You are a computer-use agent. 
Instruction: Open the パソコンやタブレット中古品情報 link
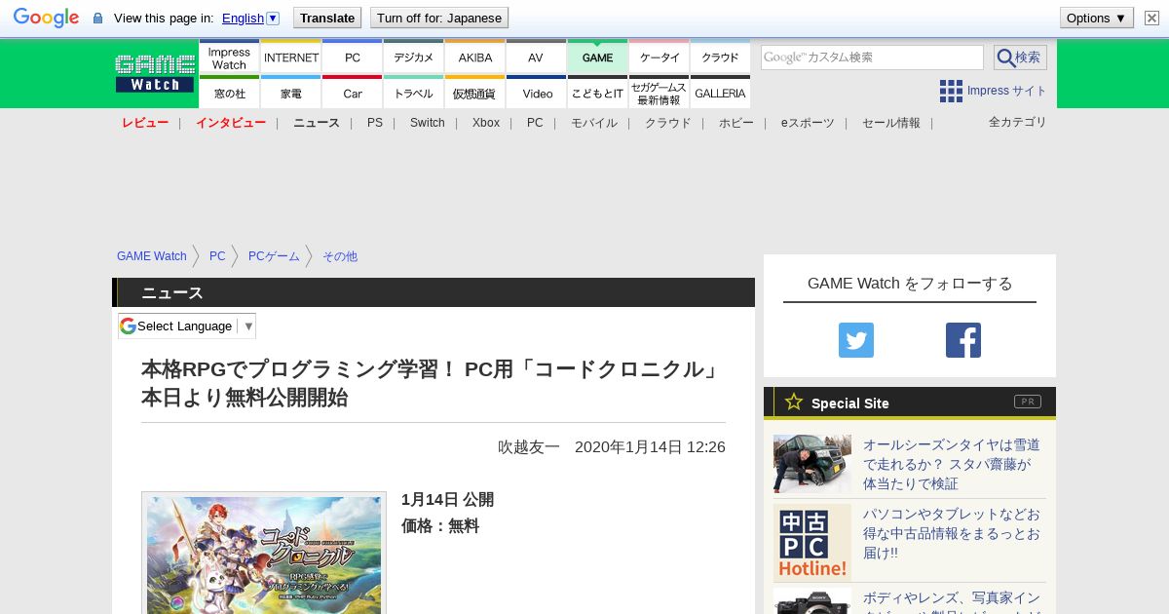coord(952,533)
